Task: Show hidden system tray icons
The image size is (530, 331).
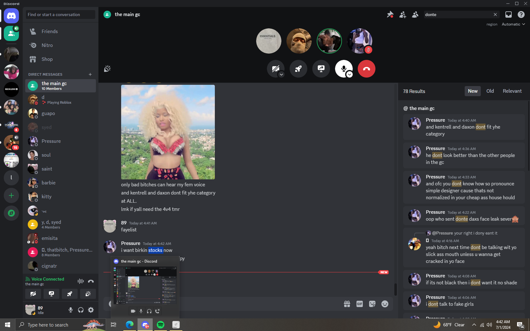Action: 474,325
